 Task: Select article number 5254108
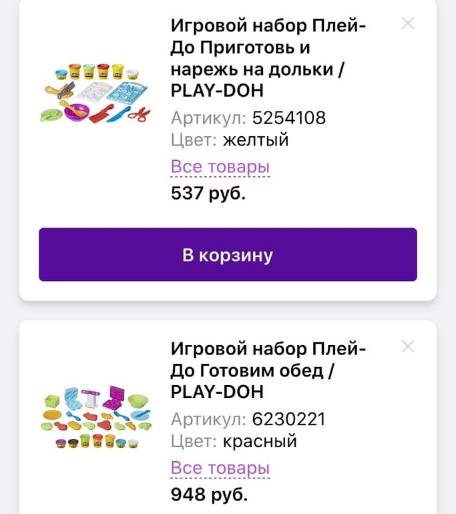point(289,118)
